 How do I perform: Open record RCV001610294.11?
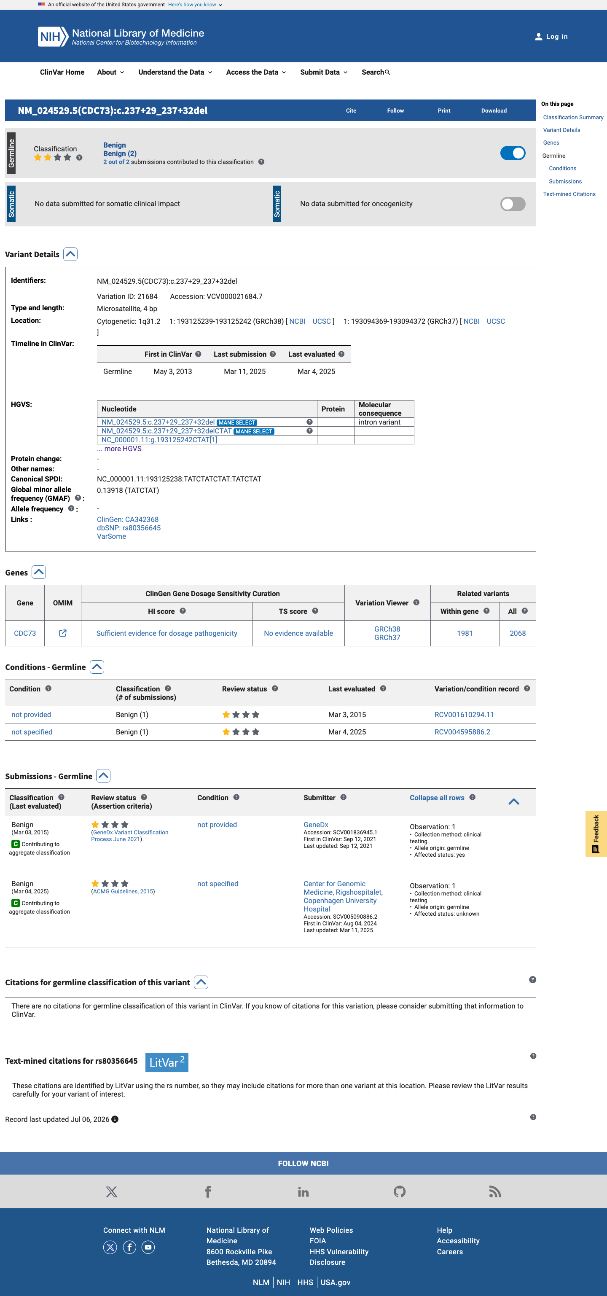(464, 715)
